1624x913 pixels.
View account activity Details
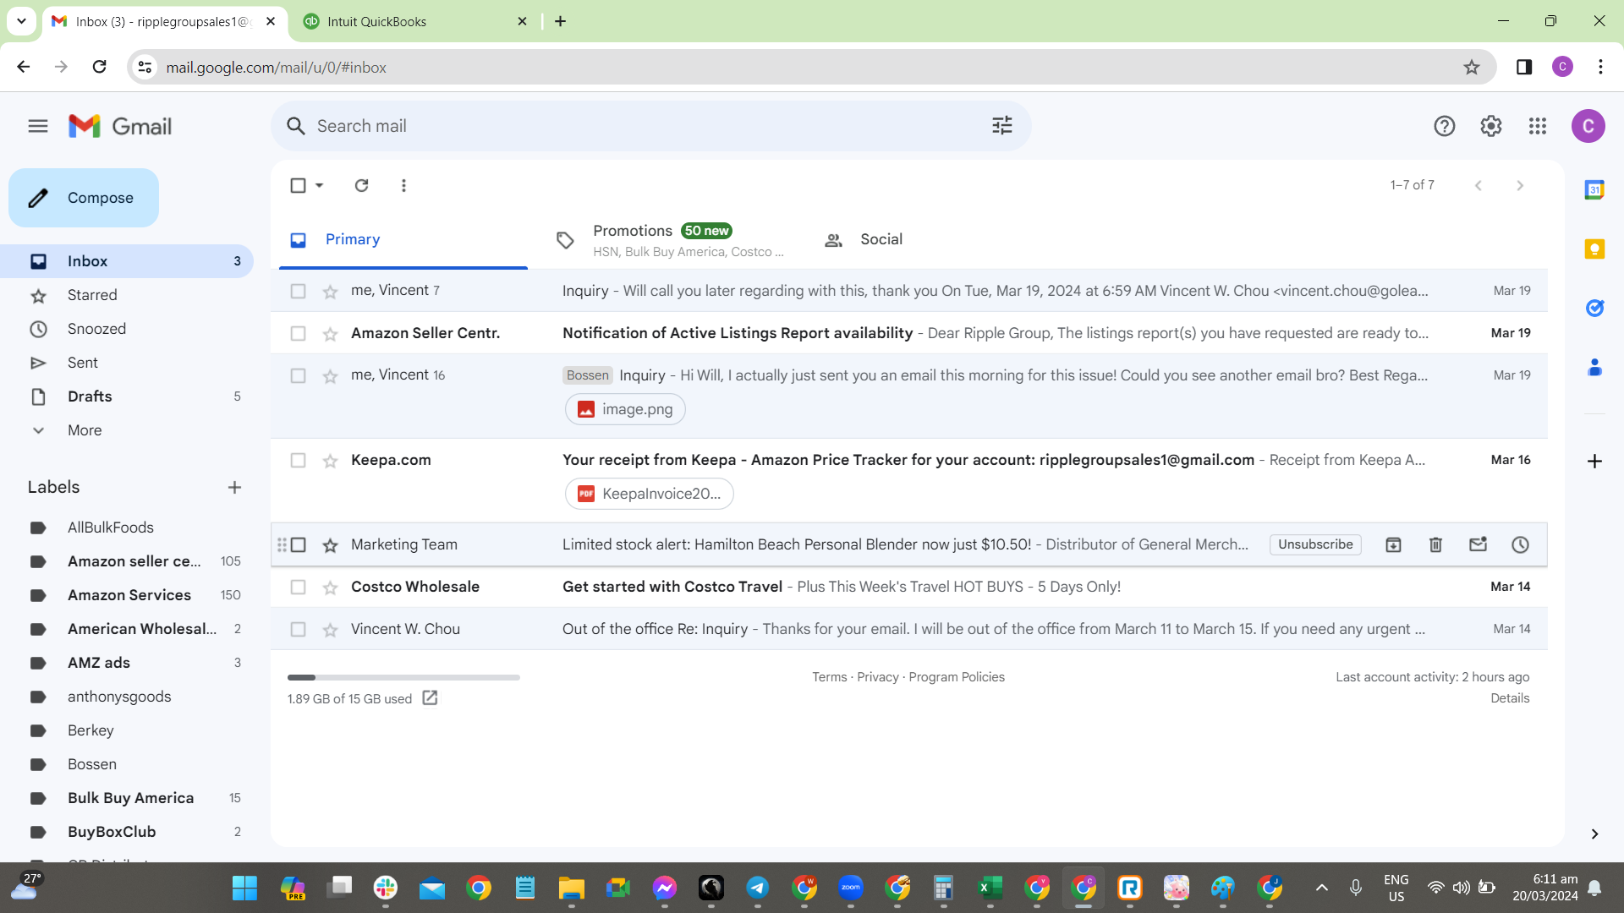point(1510,698)
